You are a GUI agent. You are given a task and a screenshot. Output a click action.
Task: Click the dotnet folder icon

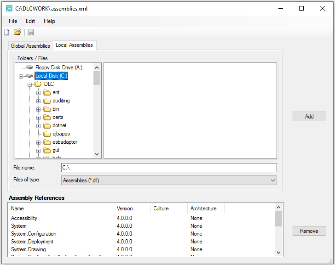point(47,125)
